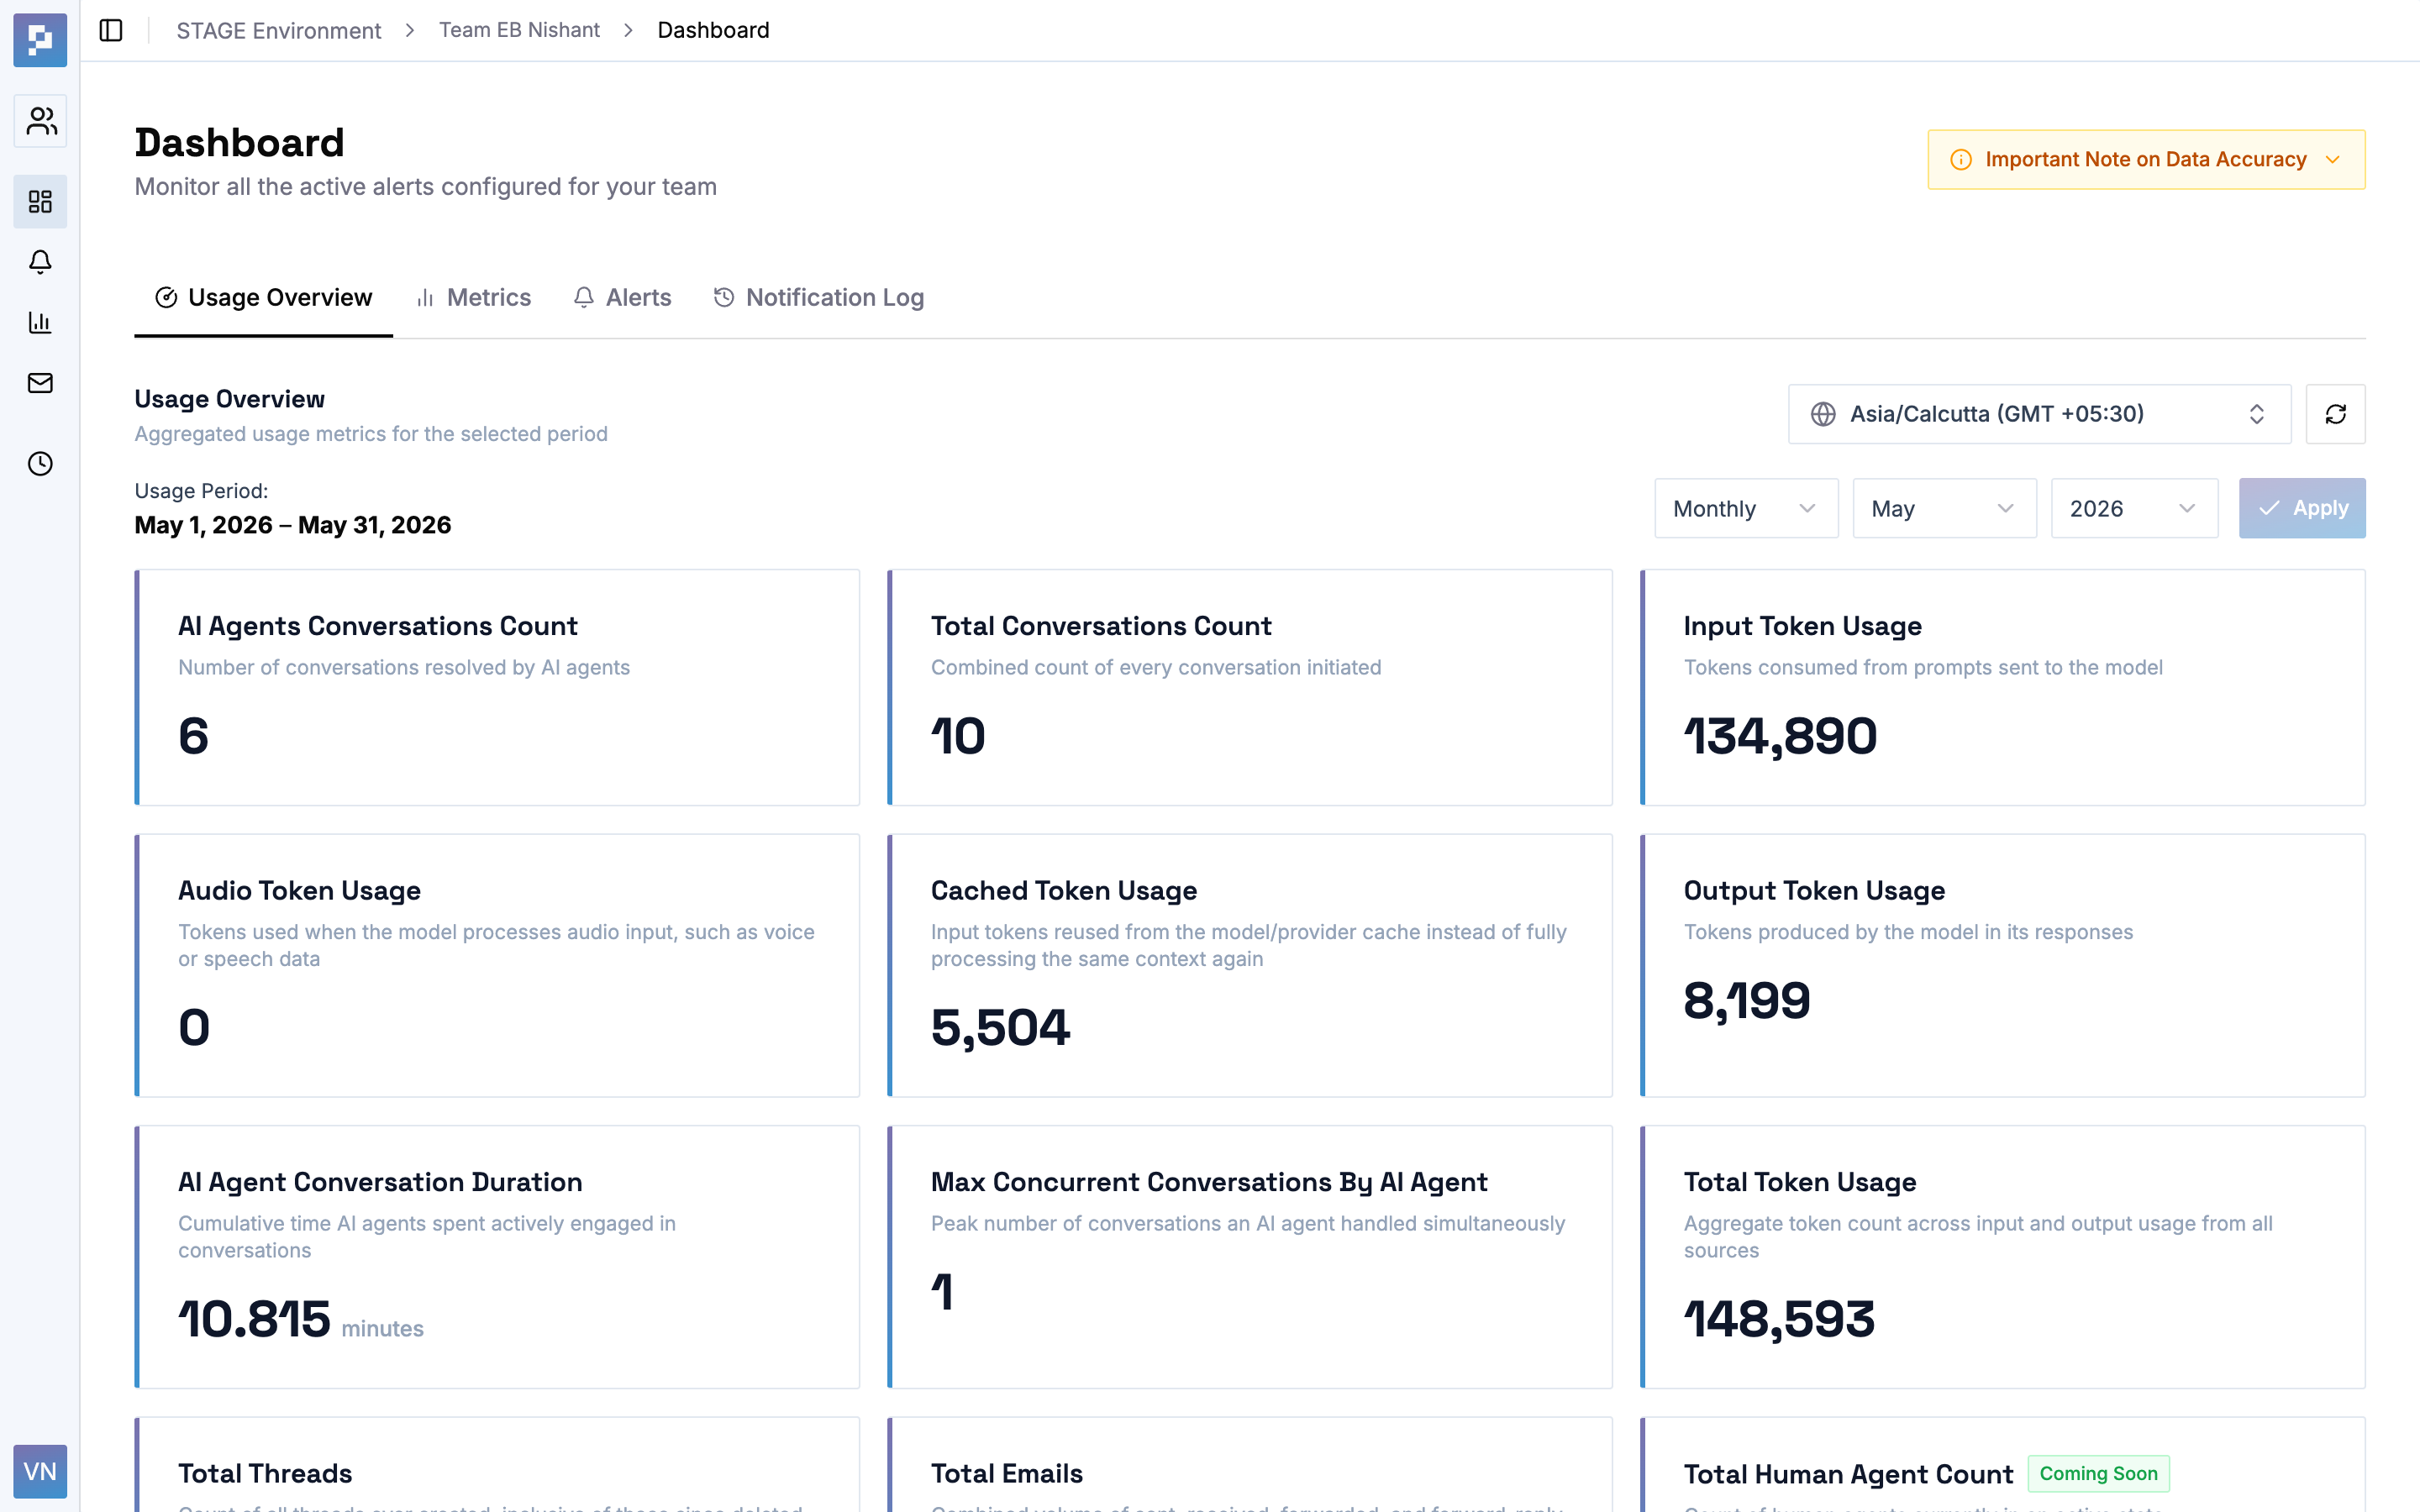The height and width of the screenshot is (1512, 2420).
Task: Open the 2026 year dropdown
Action: [2134, 509]
